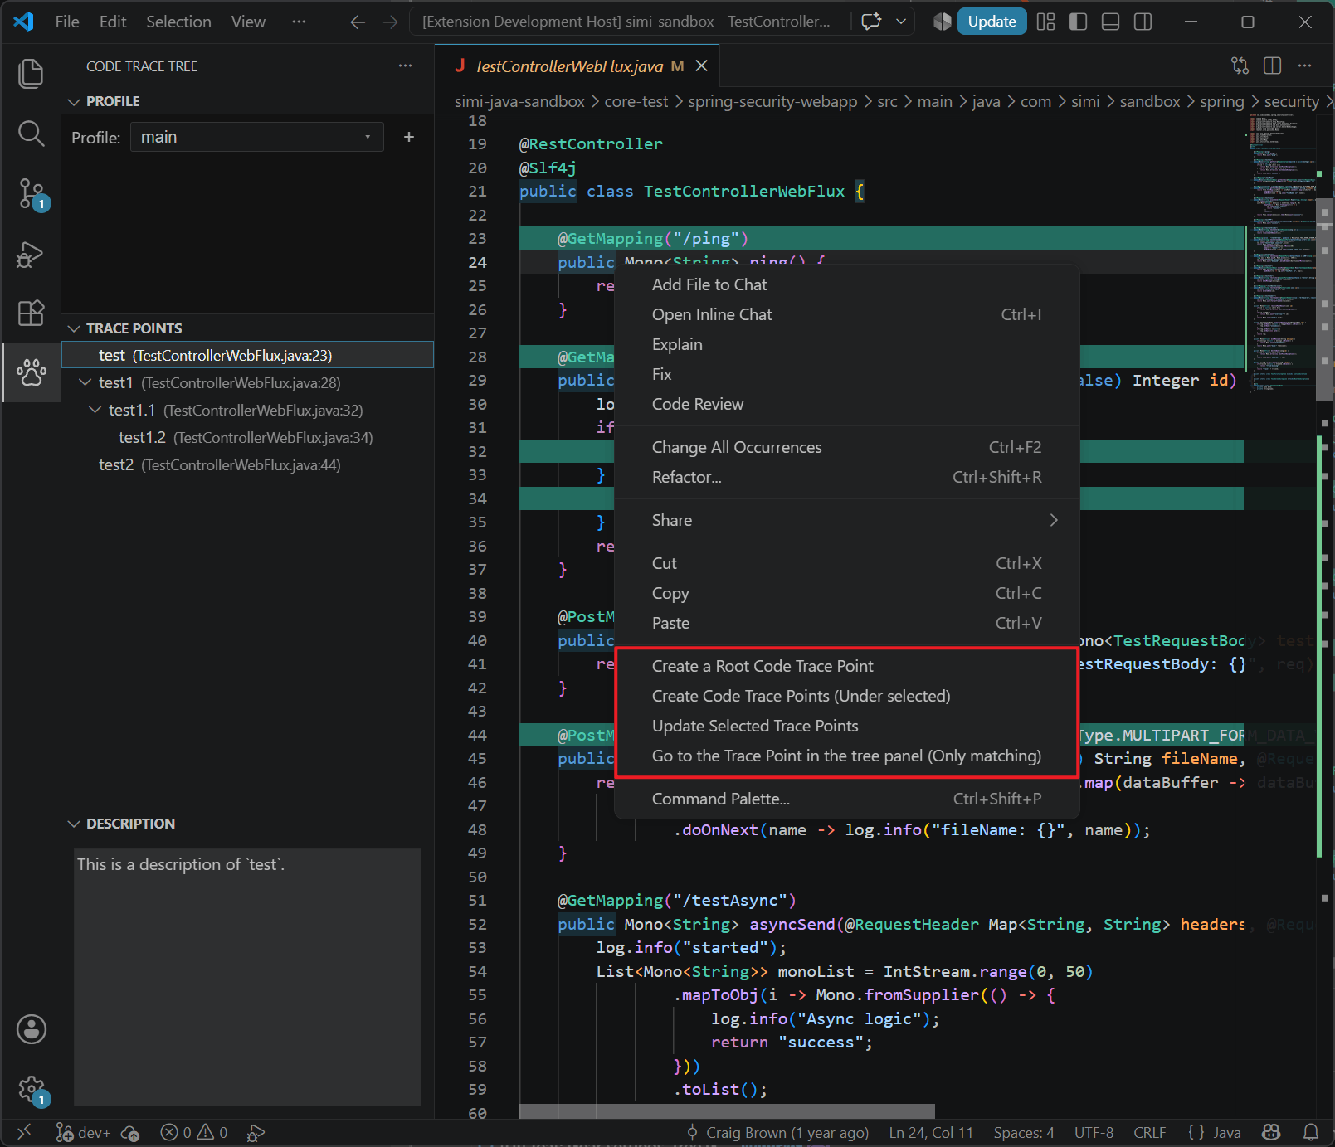Choose Add File to Chat
The image size is (1335, 1147).
click(x=846, y=284)
